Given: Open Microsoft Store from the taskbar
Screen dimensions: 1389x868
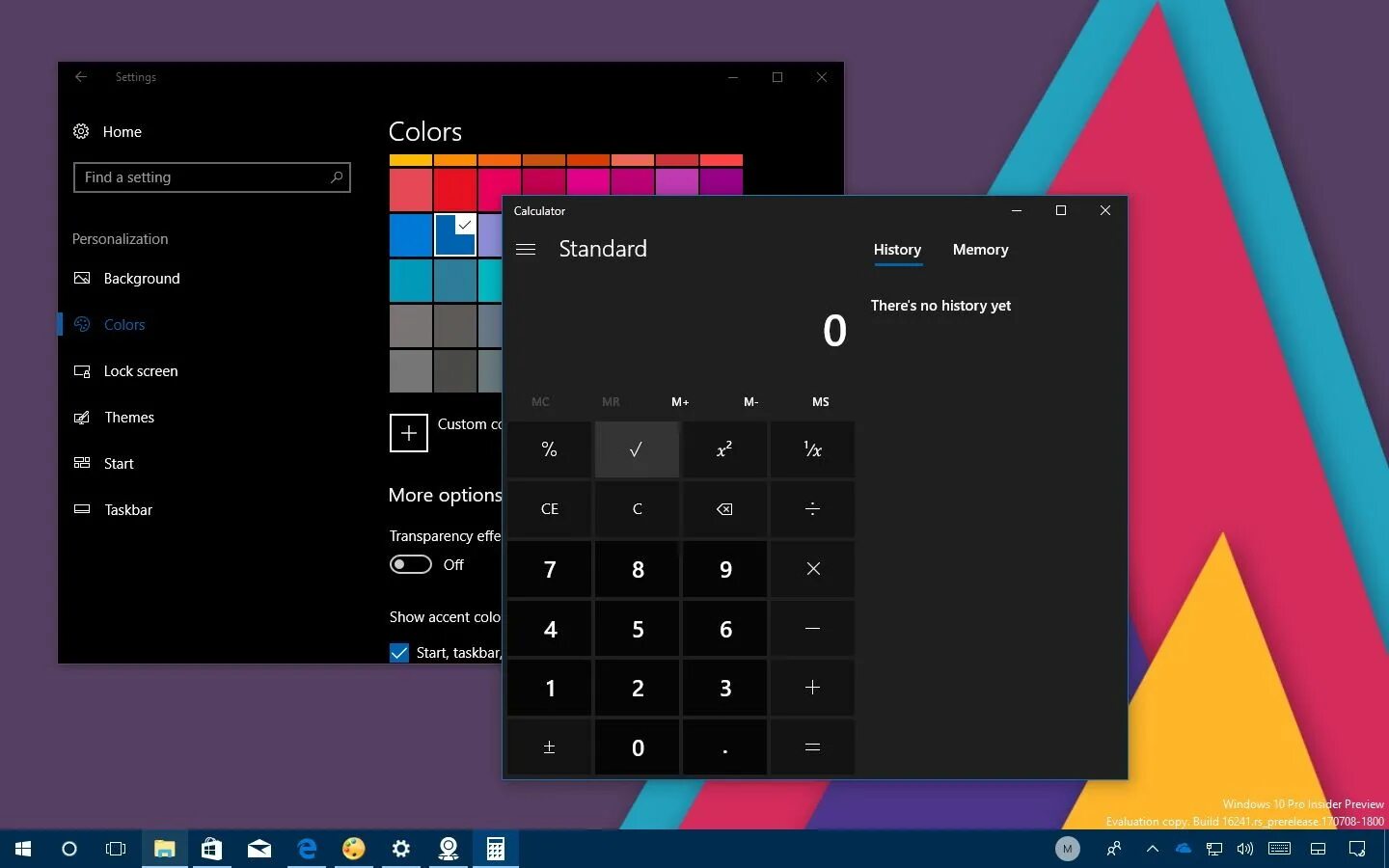Looking at the screenshot, I should [x=211, y=849].
